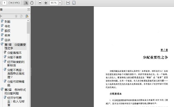The height and width of the screenshot is (107, 174).
Task: Click the zoom percentage field 65.1%
Action: pyautogui.click(x=54, y=3)
